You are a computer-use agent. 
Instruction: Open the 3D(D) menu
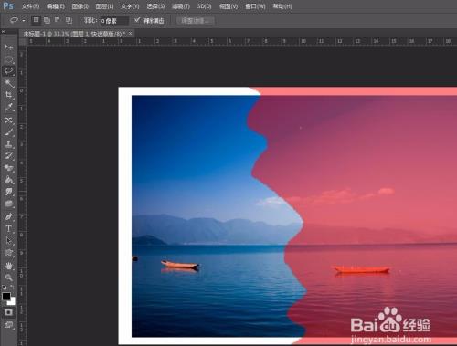[x=204, y=6]
